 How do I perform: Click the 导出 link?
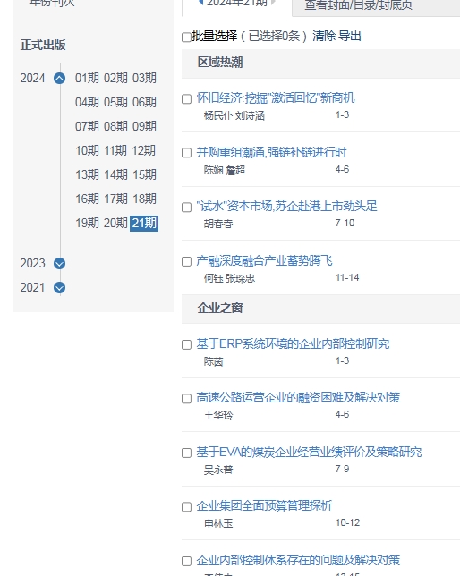[x=350, y=36]
